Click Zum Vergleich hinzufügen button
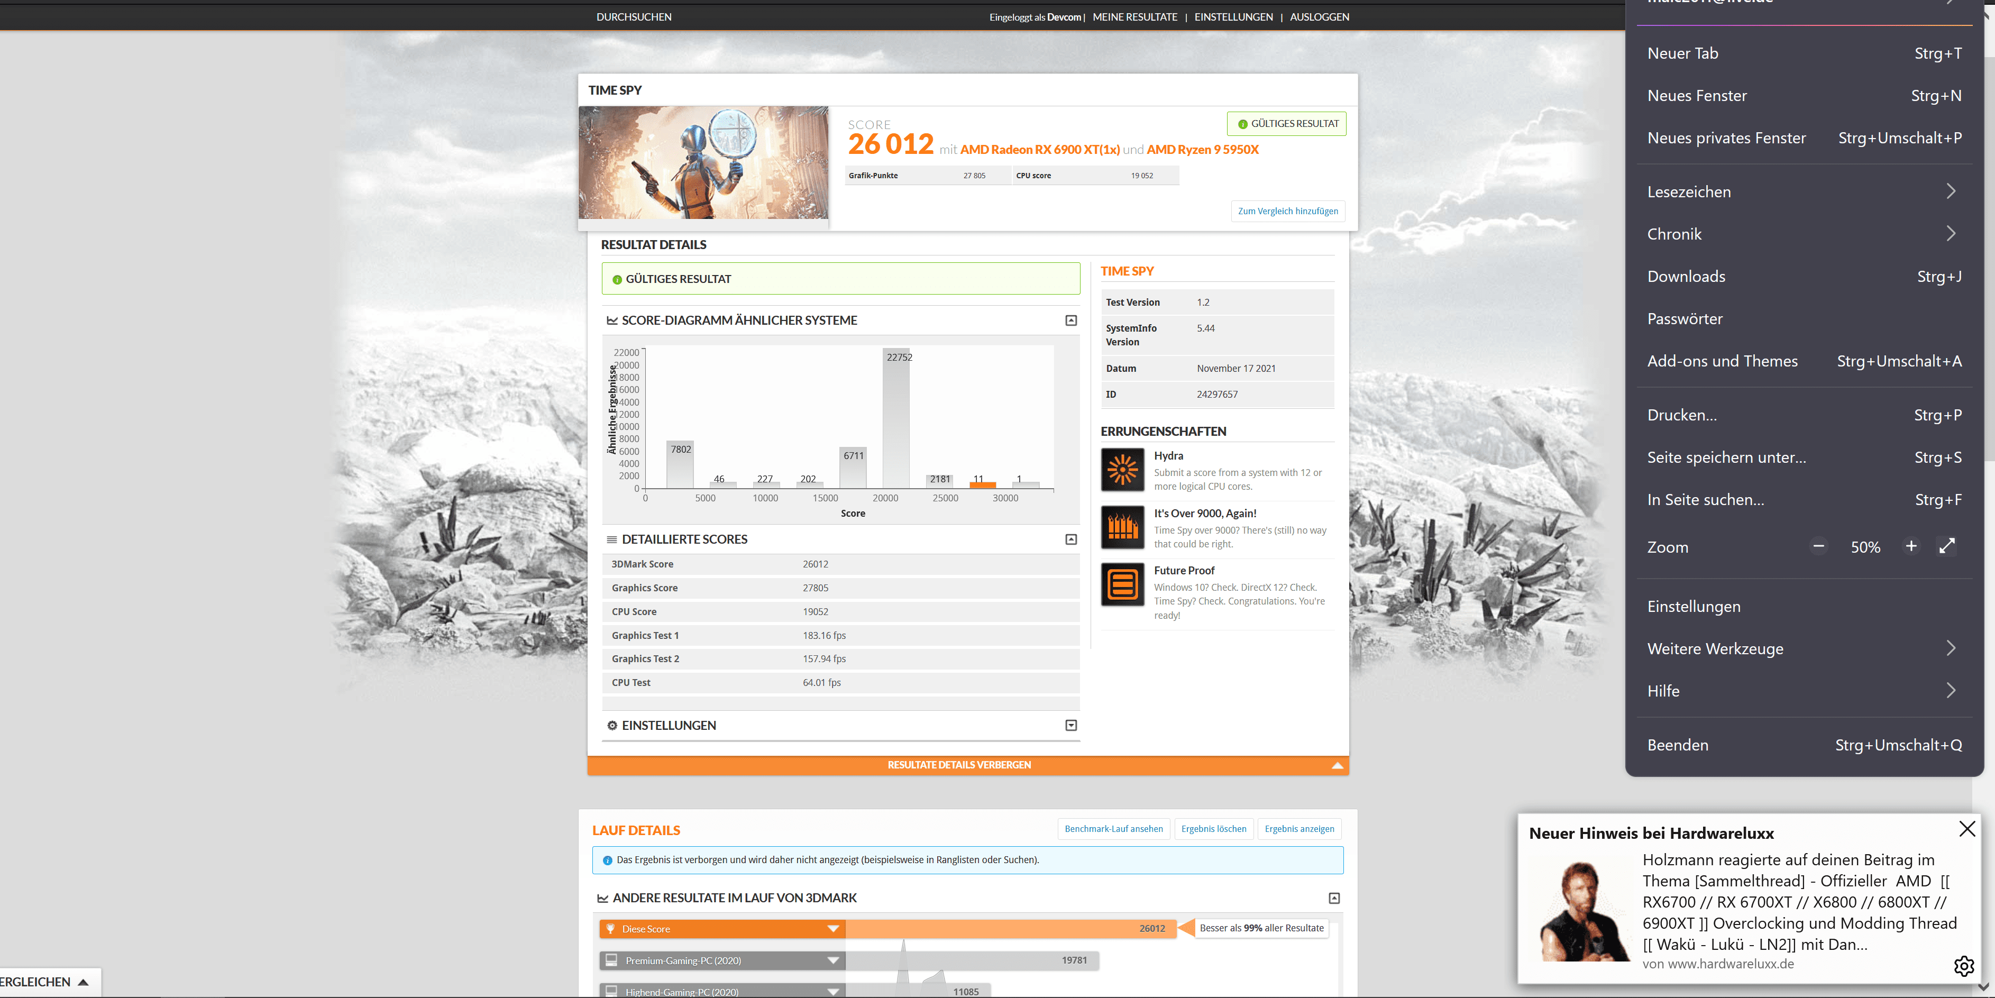The width and height of the screenshot is (1995, 998). tap(1287, 212)
